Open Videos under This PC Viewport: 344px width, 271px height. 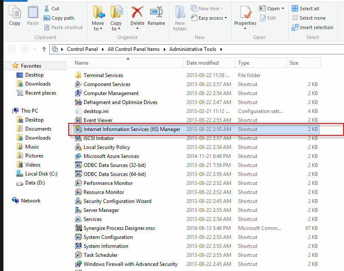33,165
